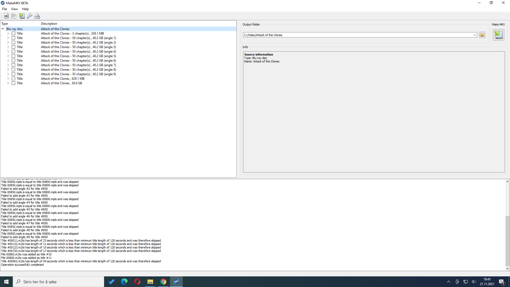Click the Make MKV button
The width and height of the screenshot is (510, 287).
point(498,35)
